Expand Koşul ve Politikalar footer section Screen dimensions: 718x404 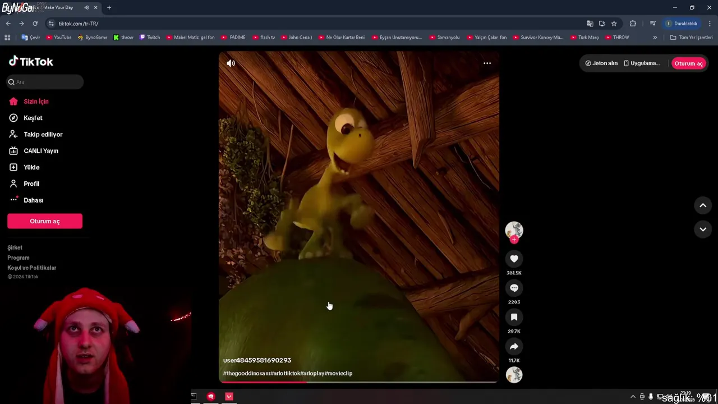coord(32,268)
